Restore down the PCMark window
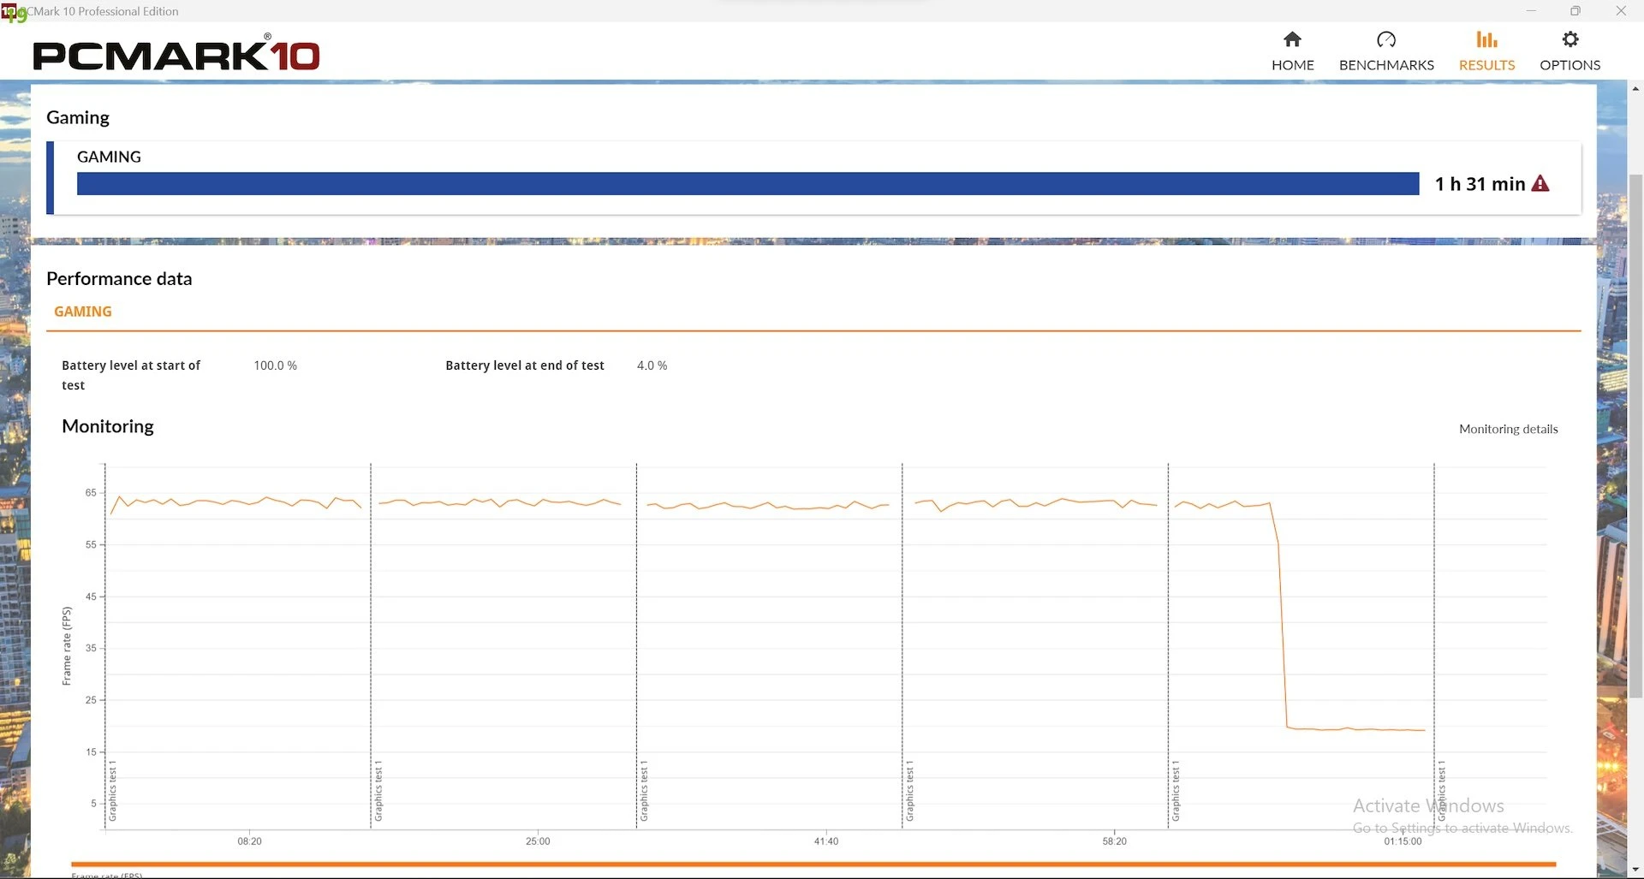 (x=1575, y=11)
